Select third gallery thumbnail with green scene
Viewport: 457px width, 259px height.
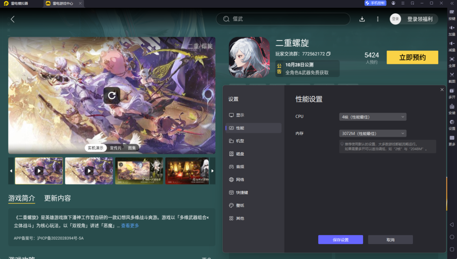pyautogui.click(x=139, y=171)
